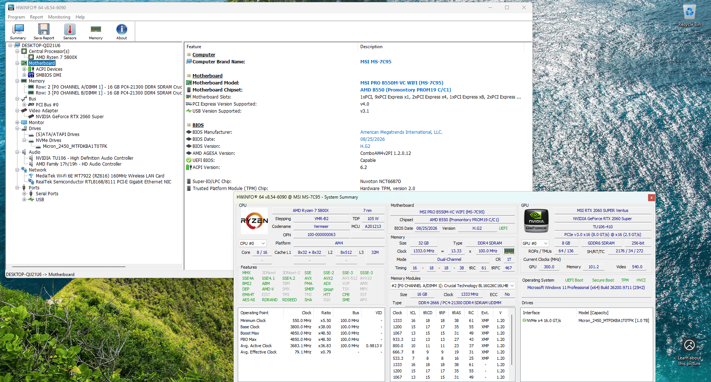Select the DESKTOP-QIJ21U6 computer icon in tree

tap(17, 45)
